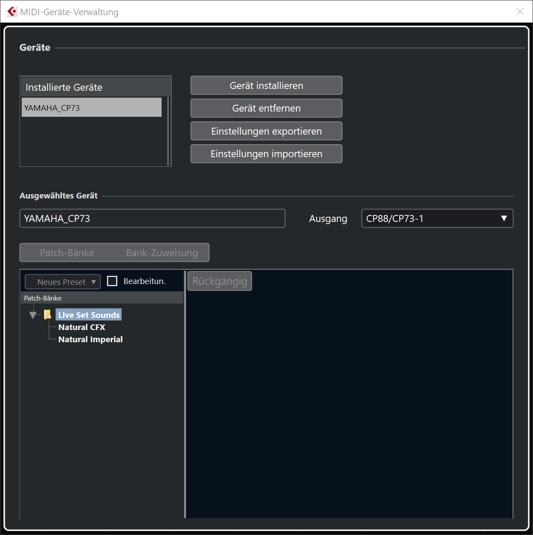533x535 pixels.
Task: Click the Patch-Bänke column header
Action: [x=102, y=298]
